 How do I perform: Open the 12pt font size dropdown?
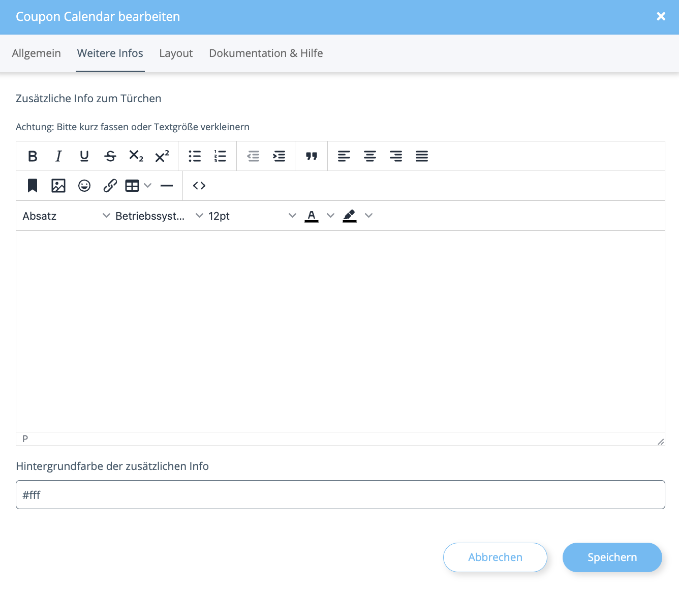click(x=252, y=216)
